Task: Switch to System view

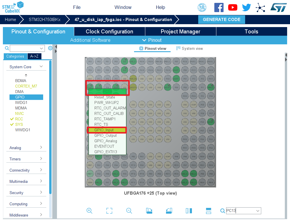Action: coord(190,48)
